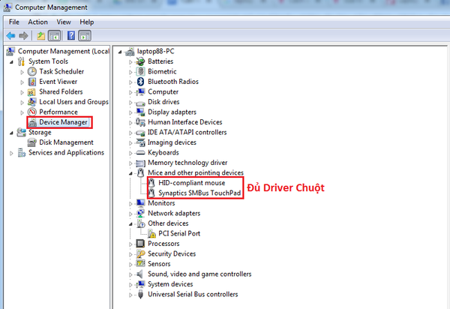Collapse the Other devices node
450x309 pixels.
pos(130,223)
